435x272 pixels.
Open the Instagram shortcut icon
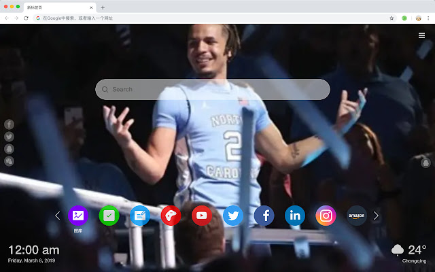[326, 216]
